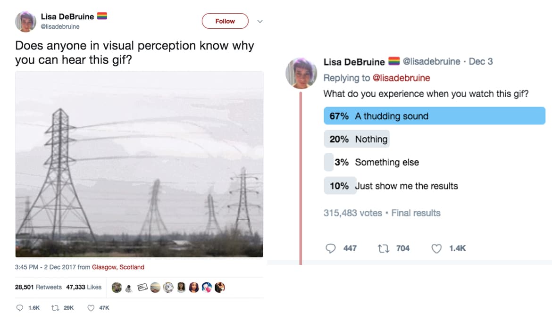Click the reply icon under the main tweet

[19, 308]
